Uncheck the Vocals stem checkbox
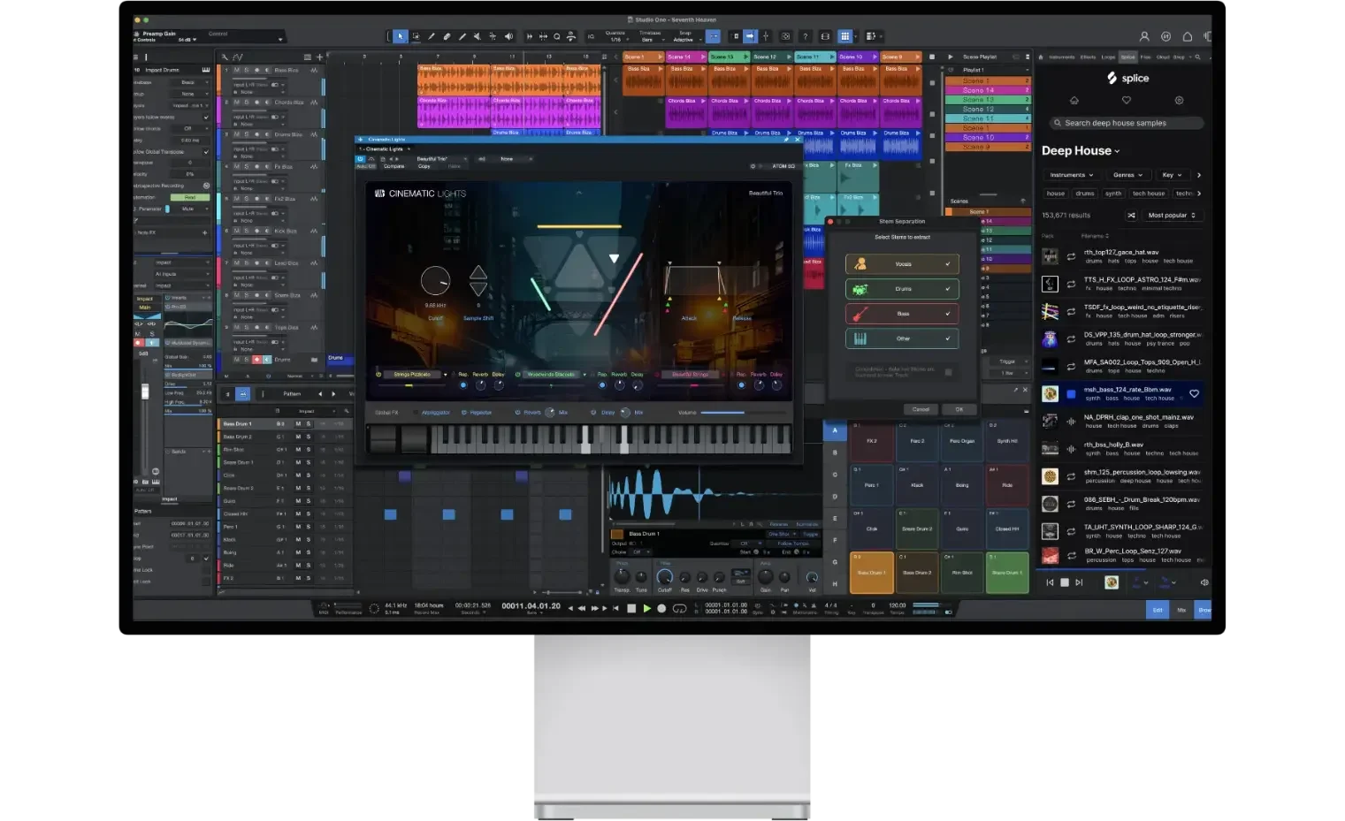The width and height of the screenshot is (1345, 821). [948, 264]
